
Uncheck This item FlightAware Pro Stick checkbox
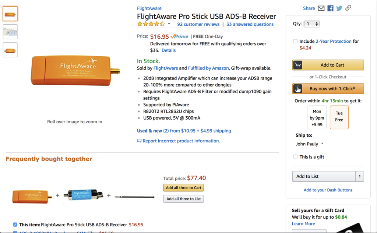[x=15, y=225]
